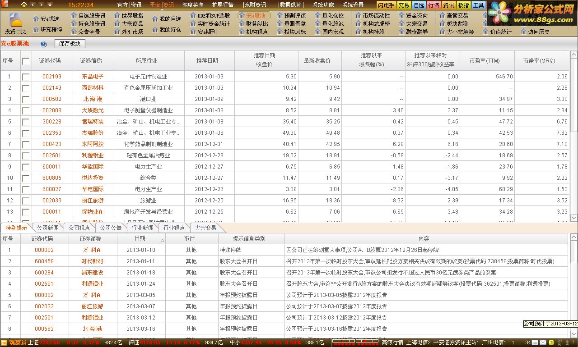Switch to the 行业视点 tab
Screen dimensions: 578x347
174,228
